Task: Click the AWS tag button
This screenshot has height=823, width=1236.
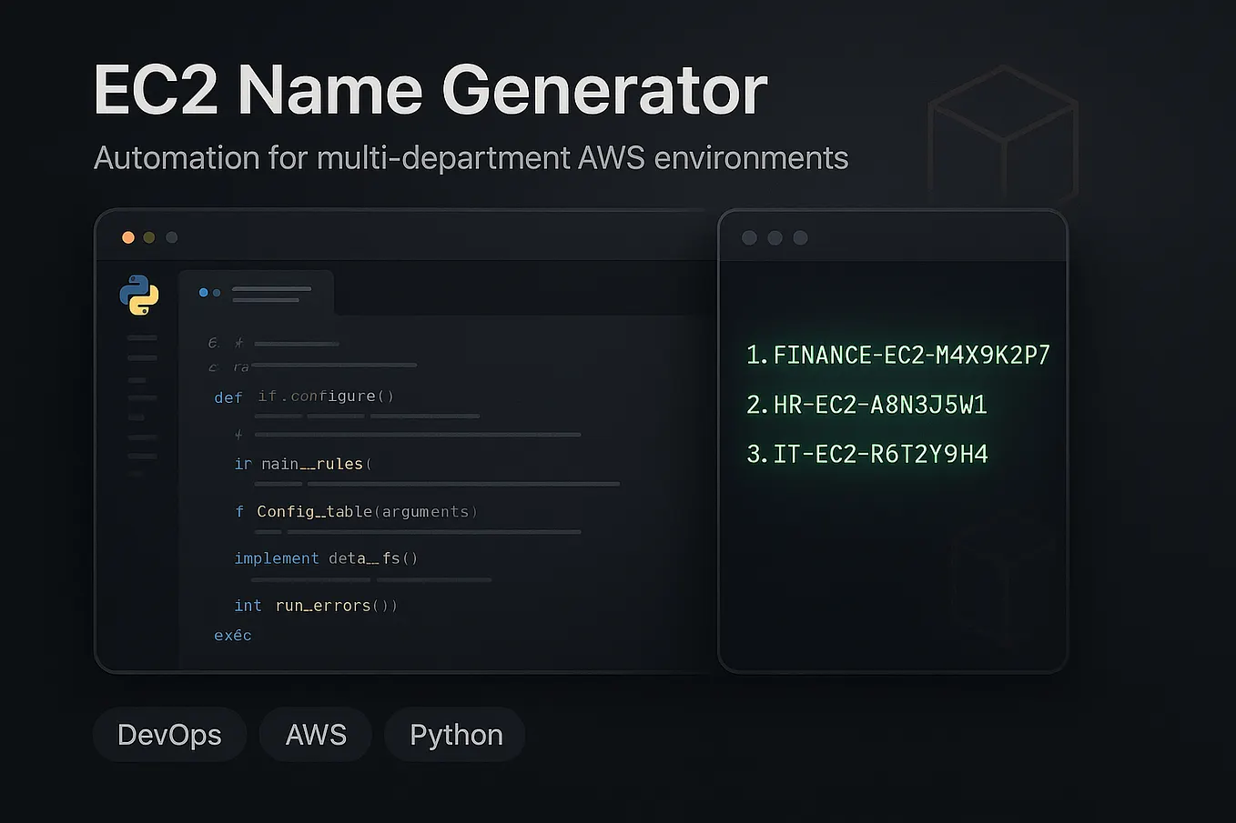Action: click(x=315, y=734)
